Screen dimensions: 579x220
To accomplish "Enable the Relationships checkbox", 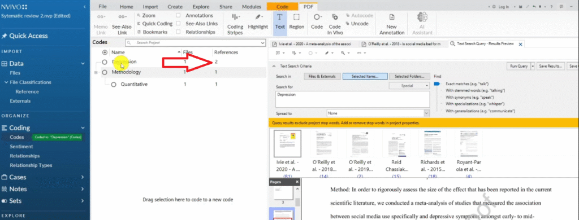I will tap(178, 32).
